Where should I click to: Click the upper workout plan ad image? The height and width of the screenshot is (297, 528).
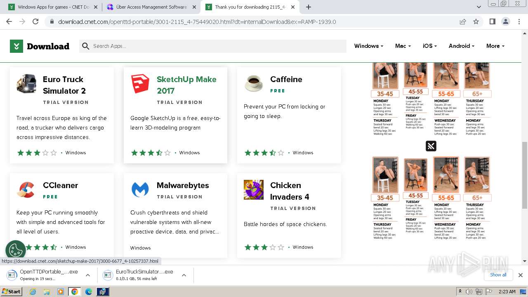click(x=431, y=99)
